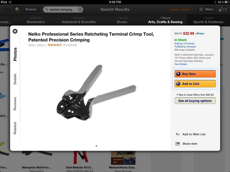Image resolution: width=230 pixels, height=172 pixels.
Task: Click the Buy Now button
Action: pyautogui.click(x=195, y=74)
